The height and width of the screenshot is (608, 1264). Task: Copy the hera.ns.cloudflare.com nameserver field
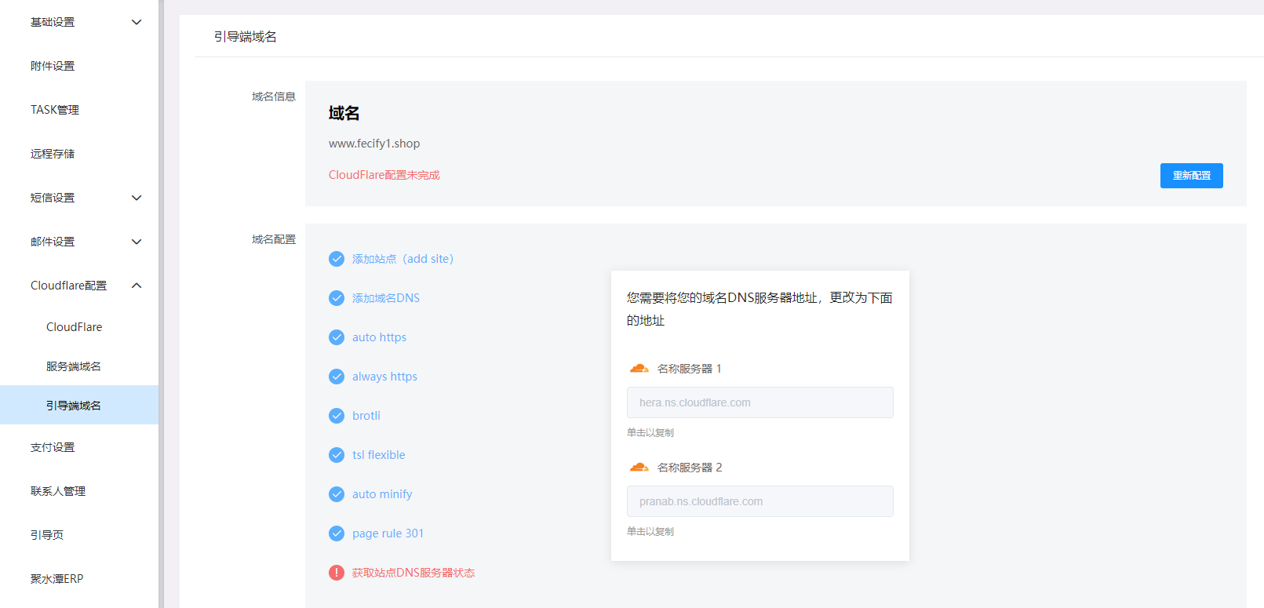pos(759,402)
